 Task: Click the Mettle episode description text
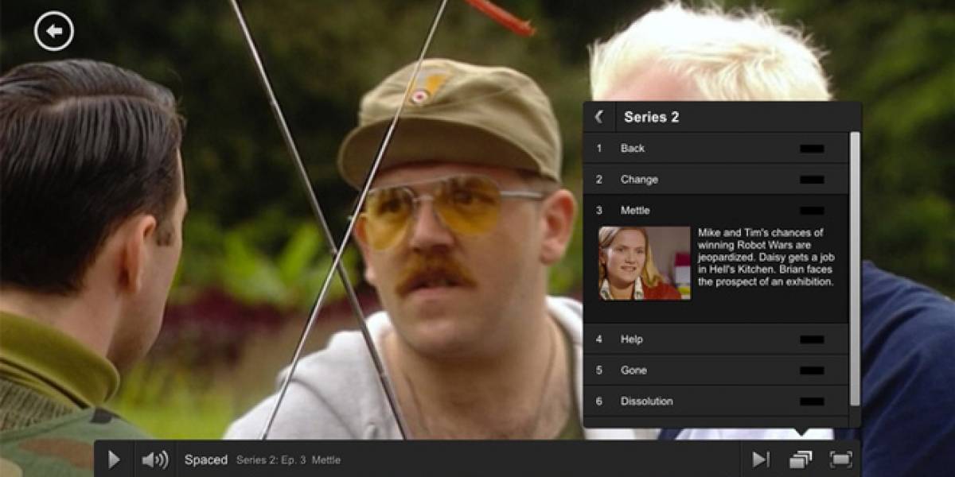coord(766,257)
